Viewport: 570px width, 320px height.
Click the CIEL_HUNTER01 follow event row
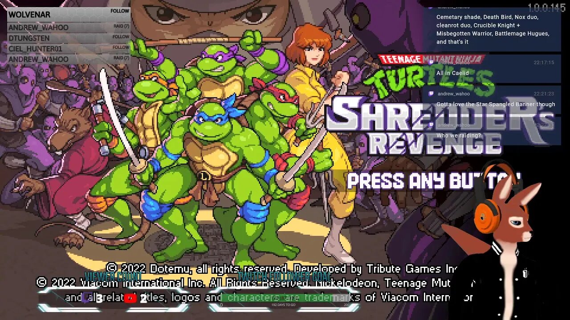coord(69,49)
